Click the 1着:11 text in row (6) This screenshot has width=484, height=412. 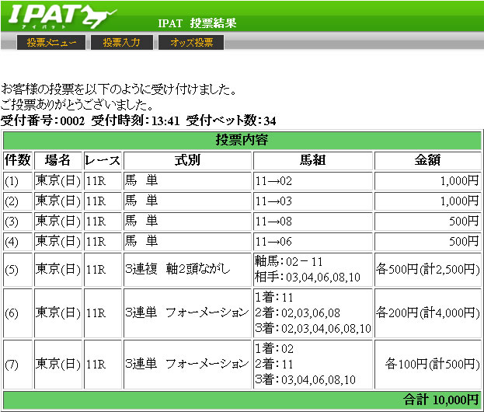tap(274, 298)
